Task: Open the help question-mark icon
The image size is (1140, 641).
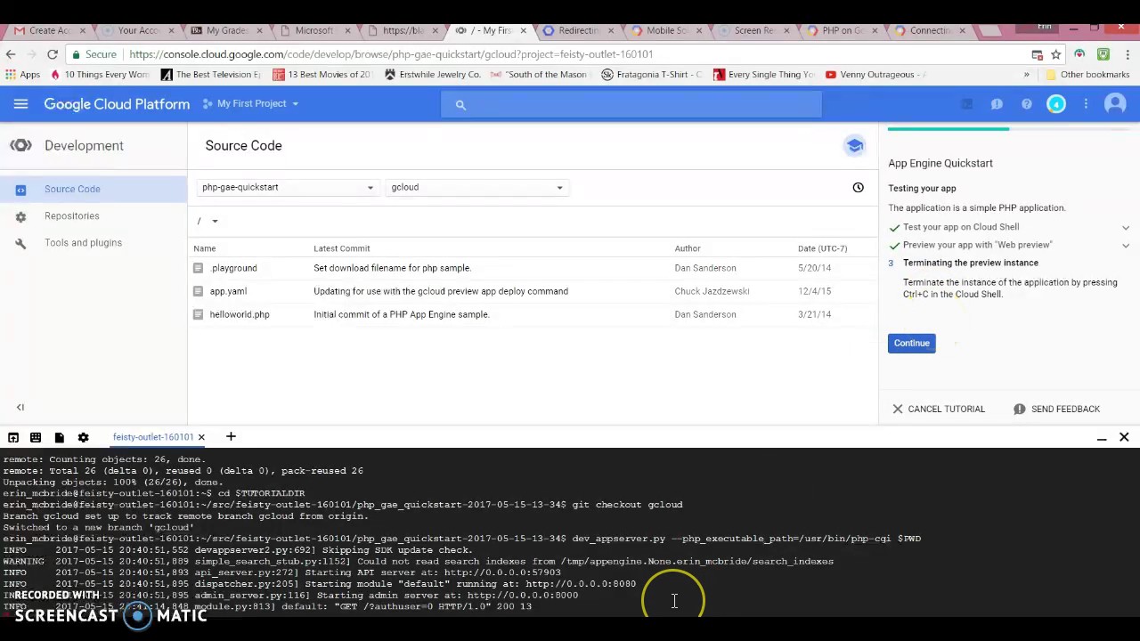Action: tap(1027, 105)
